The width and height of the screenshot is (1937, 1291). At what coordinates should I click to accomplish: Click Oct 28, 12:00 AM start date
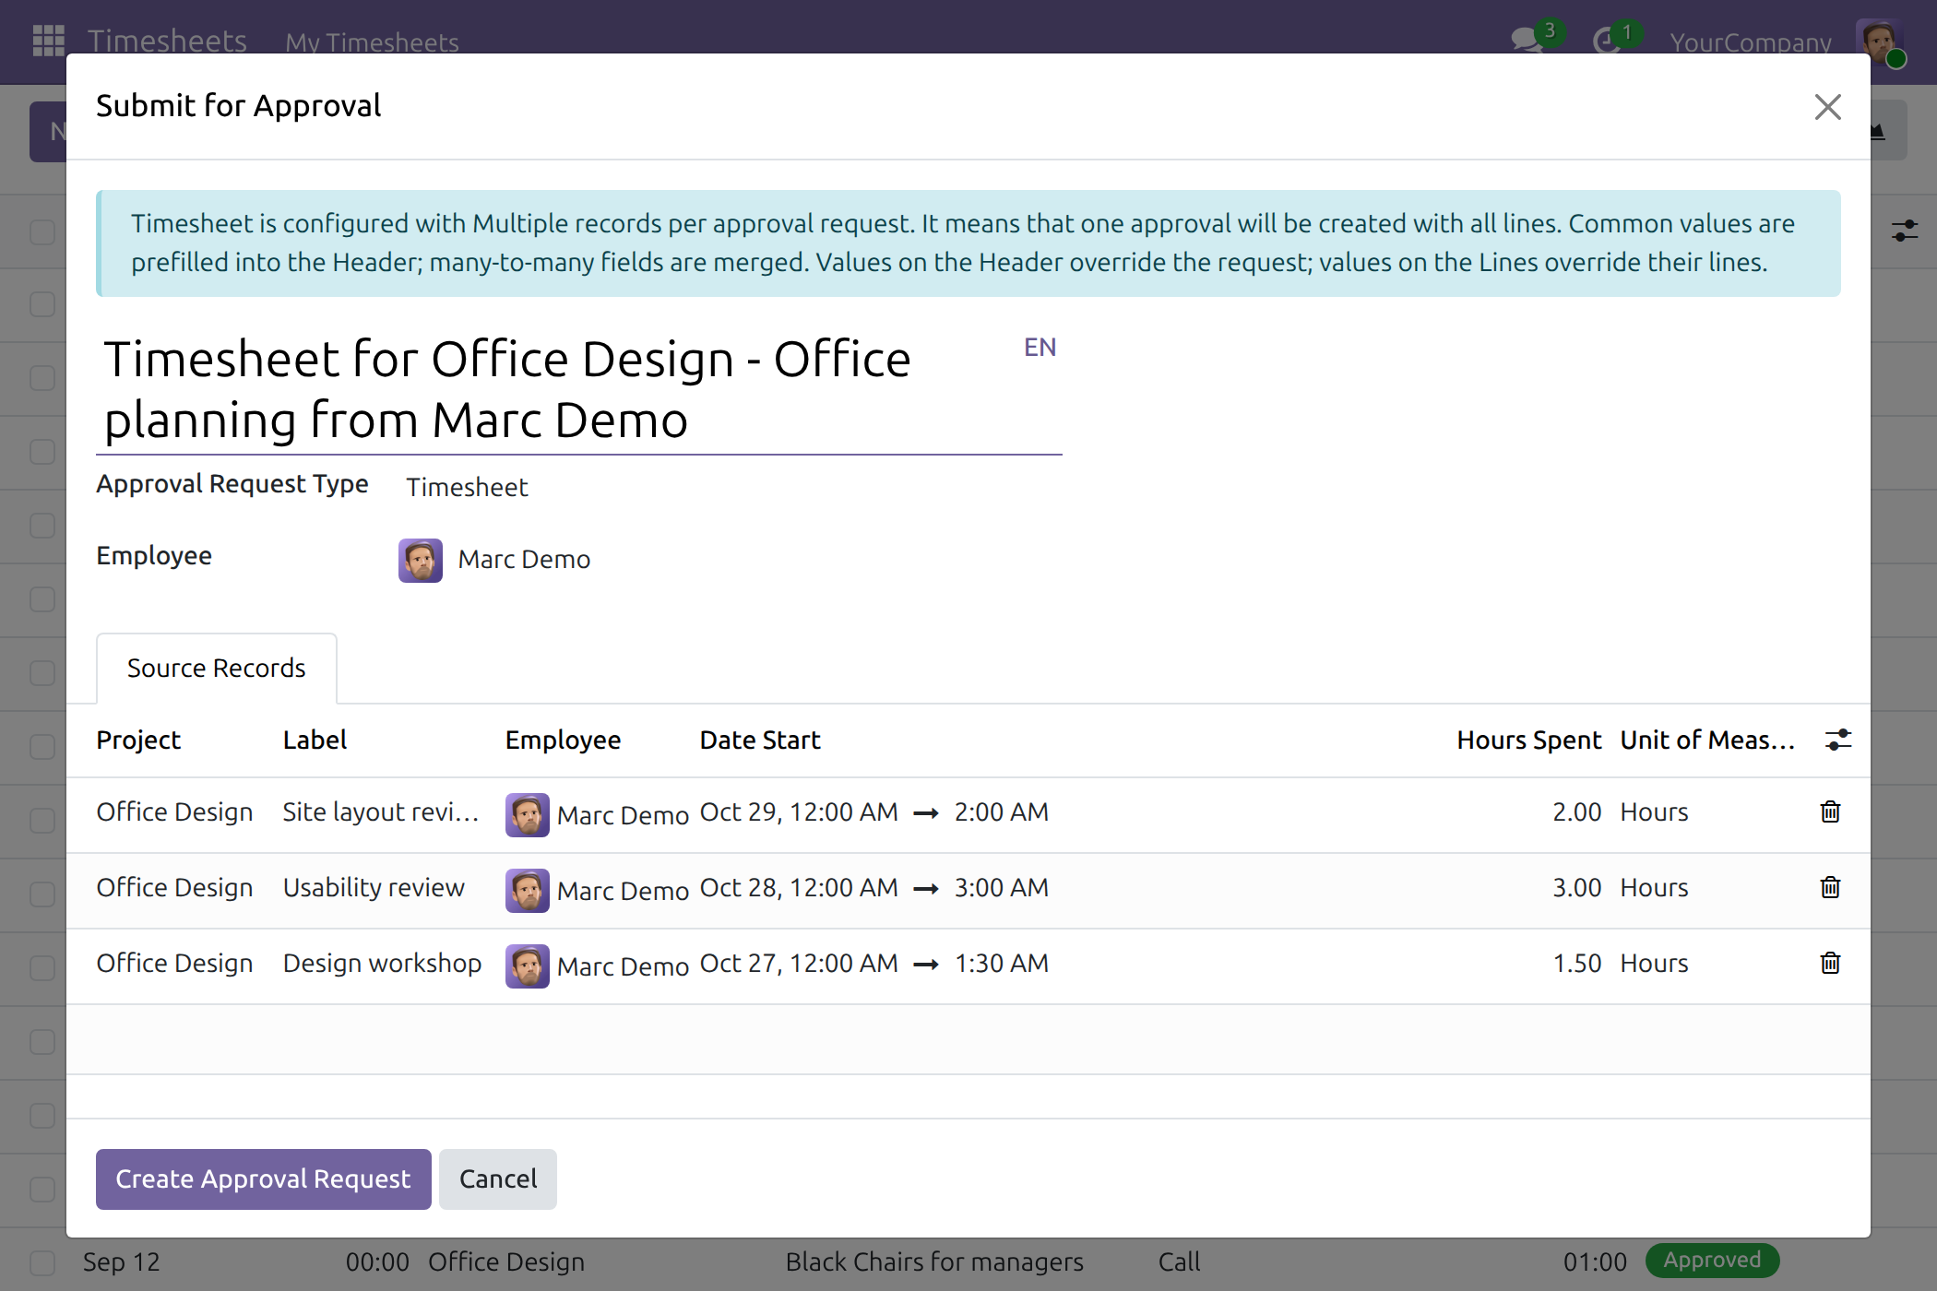point(799,887)
